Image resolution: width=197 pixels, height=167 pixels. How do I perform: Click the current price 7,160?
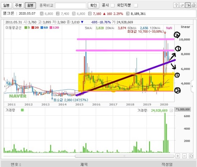coord(97,14)
